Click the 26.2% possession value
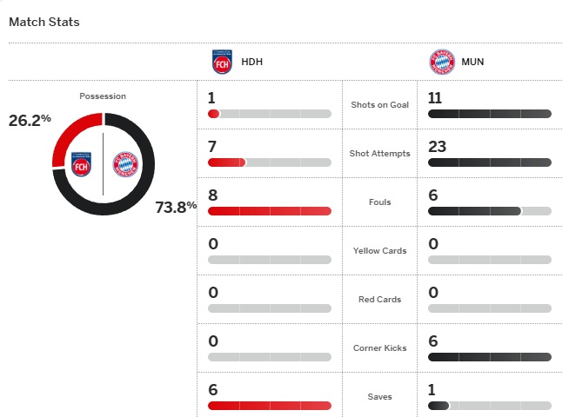 pos(30,120)
